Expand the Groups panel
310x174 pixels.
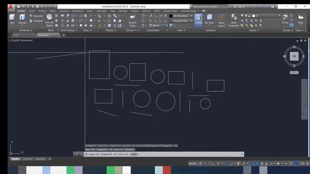(x=288, y=30)
